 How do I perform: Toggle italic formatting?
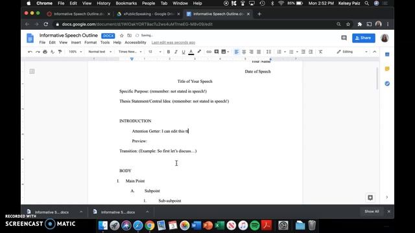pyautogui.click(x=176, y=52)
